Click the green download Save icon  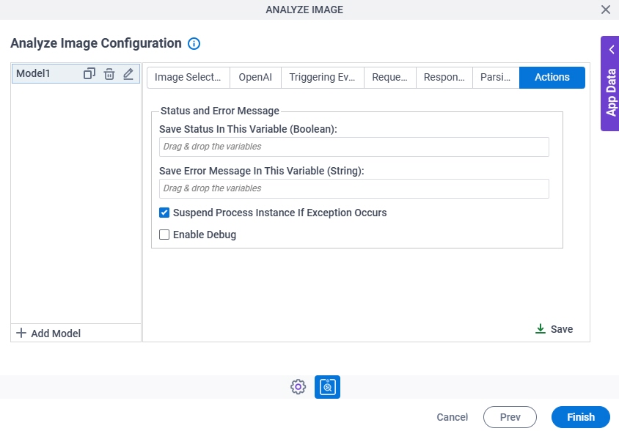(540, 329)
